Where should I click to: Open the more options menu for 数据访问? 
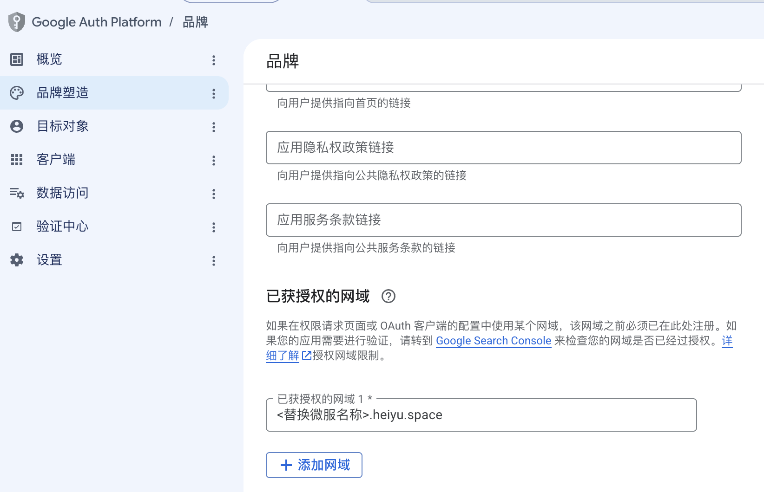[x=214, y=194]
